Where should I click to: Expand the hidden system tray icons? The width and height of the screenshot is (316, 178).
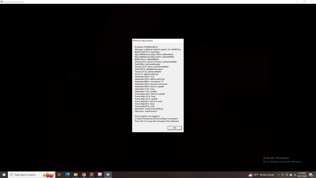(x=279, y=175)
